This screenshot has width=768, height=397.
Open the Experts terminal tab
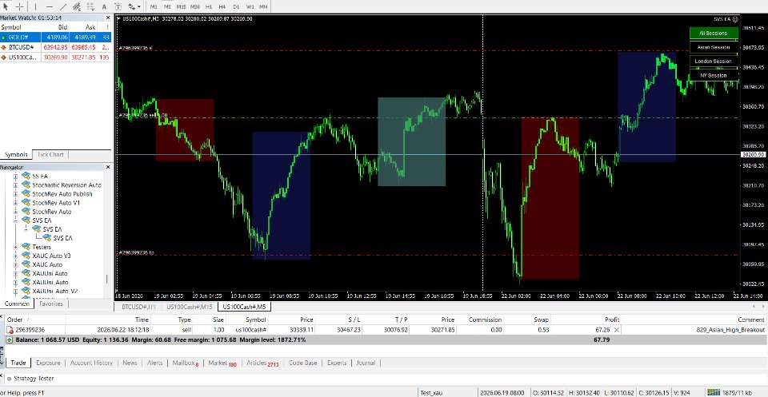coord(337,363)
